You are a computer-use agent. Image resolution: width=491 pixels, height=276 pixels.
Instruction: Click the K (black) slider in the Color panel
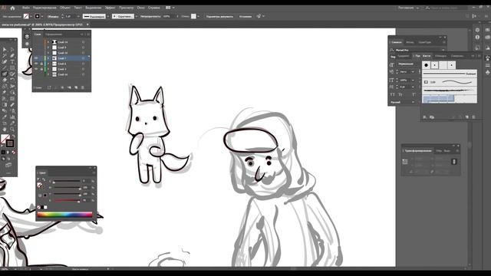pyautogui.click(x=67, y=200)
